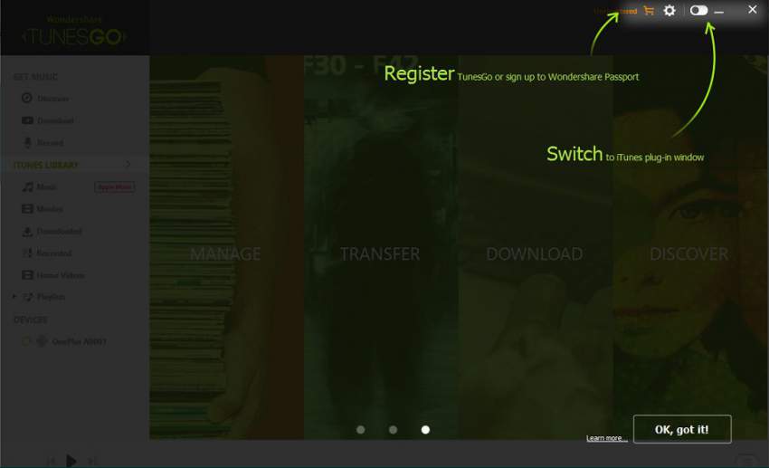Select the first tutorial page dot
The height and width of the screenshot is (468, 769).
point(360,430)
